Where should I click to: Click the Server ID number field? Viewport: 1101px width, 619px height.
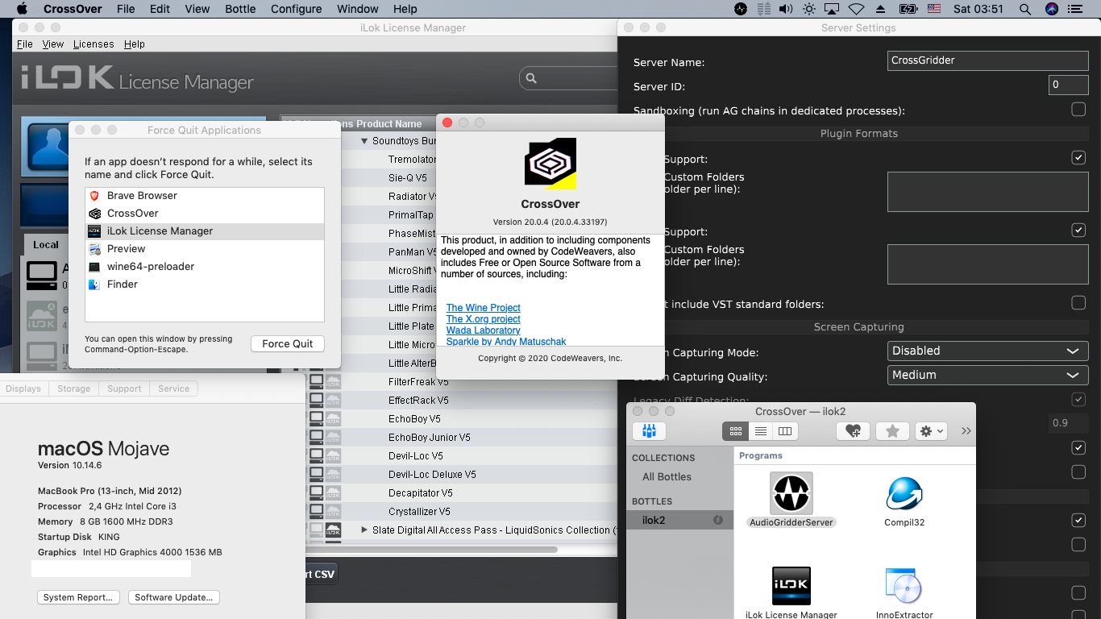coord(1069,85)
